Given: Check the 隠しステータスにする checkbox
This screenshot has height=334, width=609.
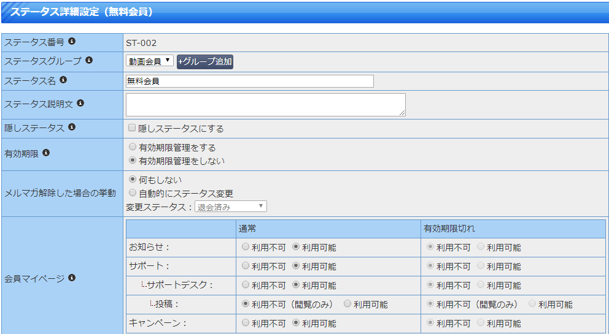Looking at the screenshot, I should coord(132,128).
